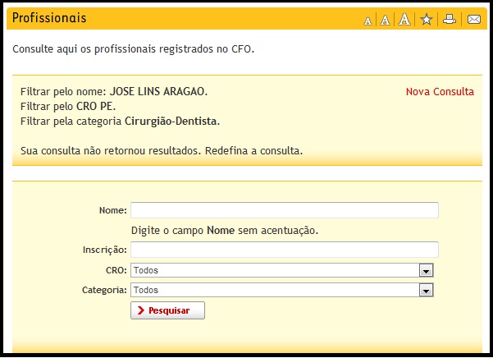Viewport: 493px width, 358px height.
Task: Click the Nova Consulta link
Action: tap(440, 91)
